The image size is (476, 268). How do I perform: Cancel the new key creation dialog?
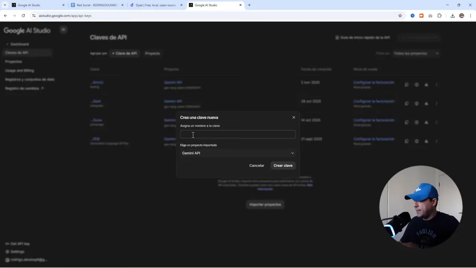pyautogui.click(x=257, y=165)
